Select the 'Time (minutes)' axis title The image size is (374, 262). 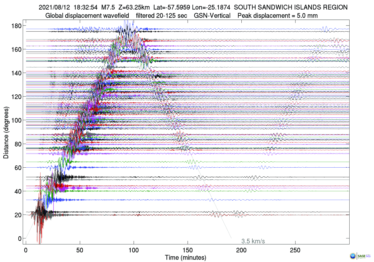click(x=185, y=258)
